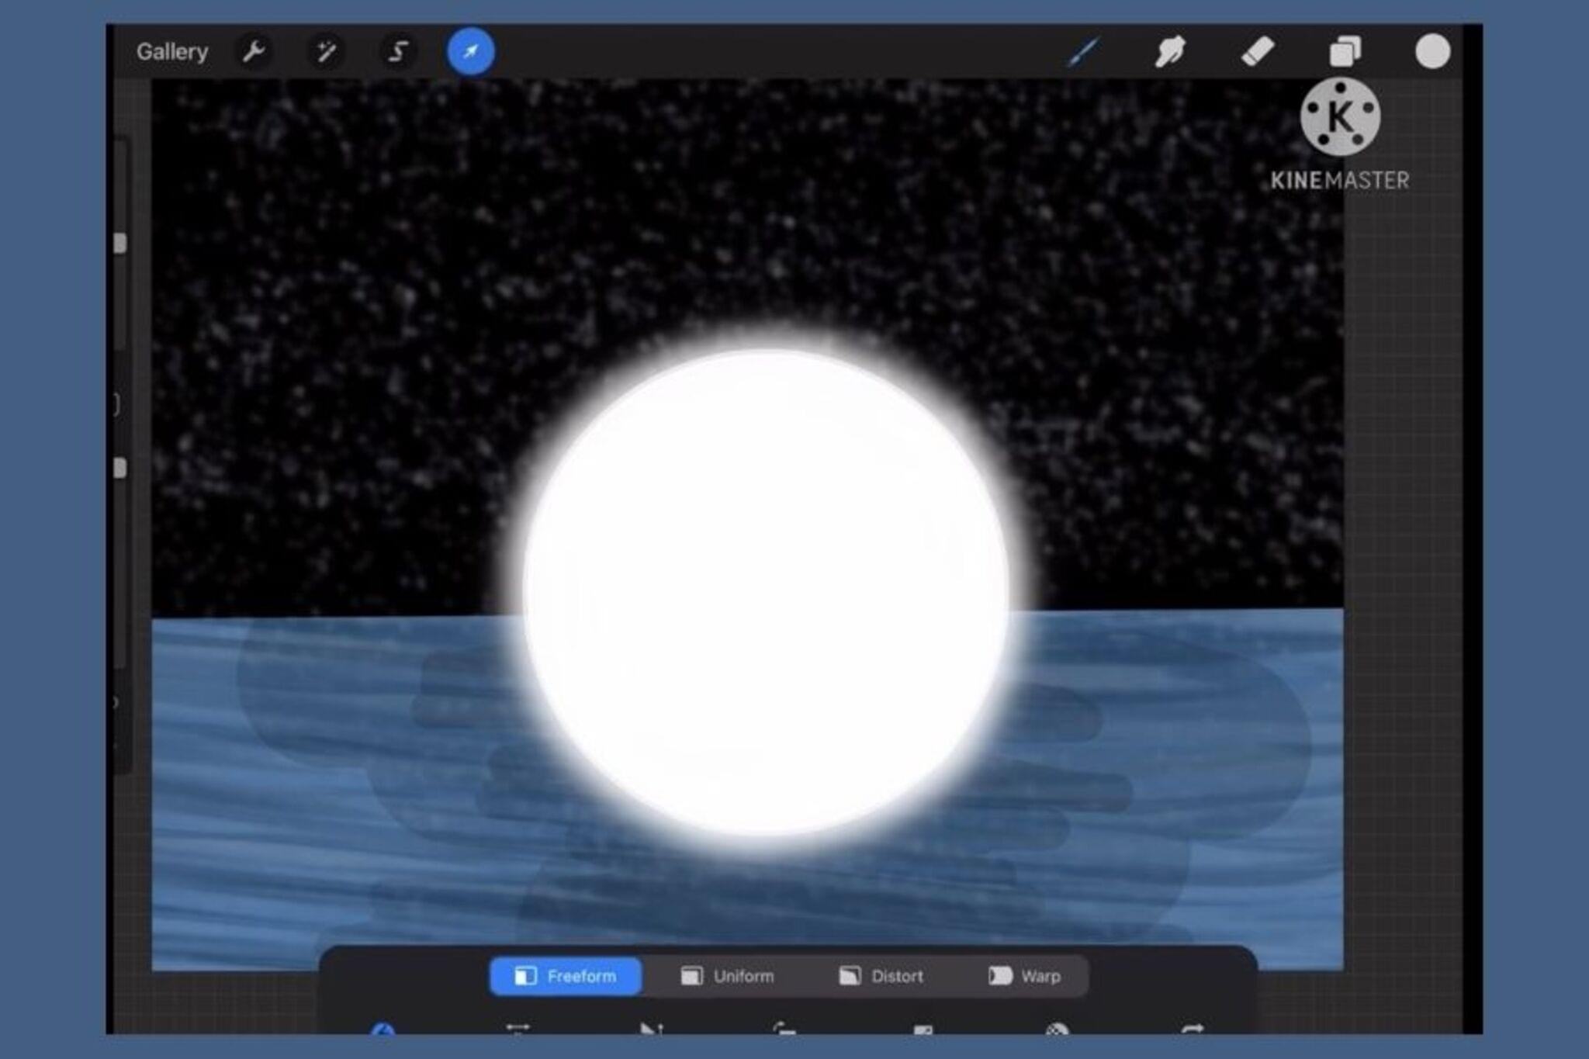Switch to Uniform transform mode
This screenshot has width=1589, height=1059.
727,976
